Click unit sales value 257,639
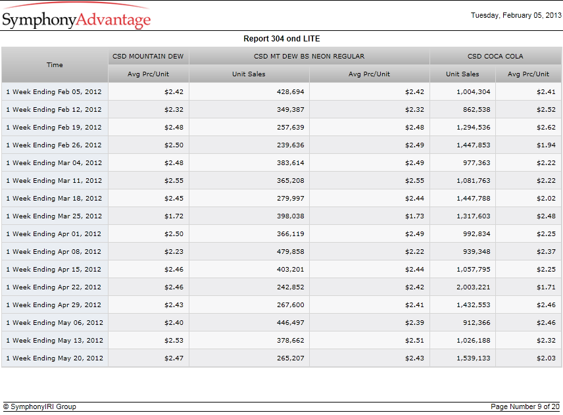The image size is (563, 415). (x=291, y=128)
